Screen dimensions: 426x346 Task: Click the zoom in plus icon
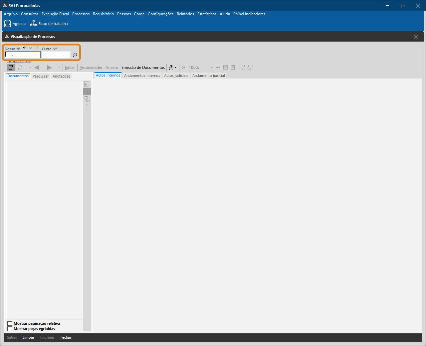click(218, 68)
